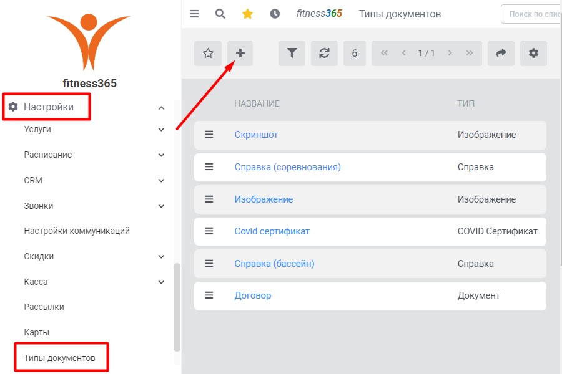Click the fitness365 logo in header
562x374 pixels.
click(x=319, y=14)
